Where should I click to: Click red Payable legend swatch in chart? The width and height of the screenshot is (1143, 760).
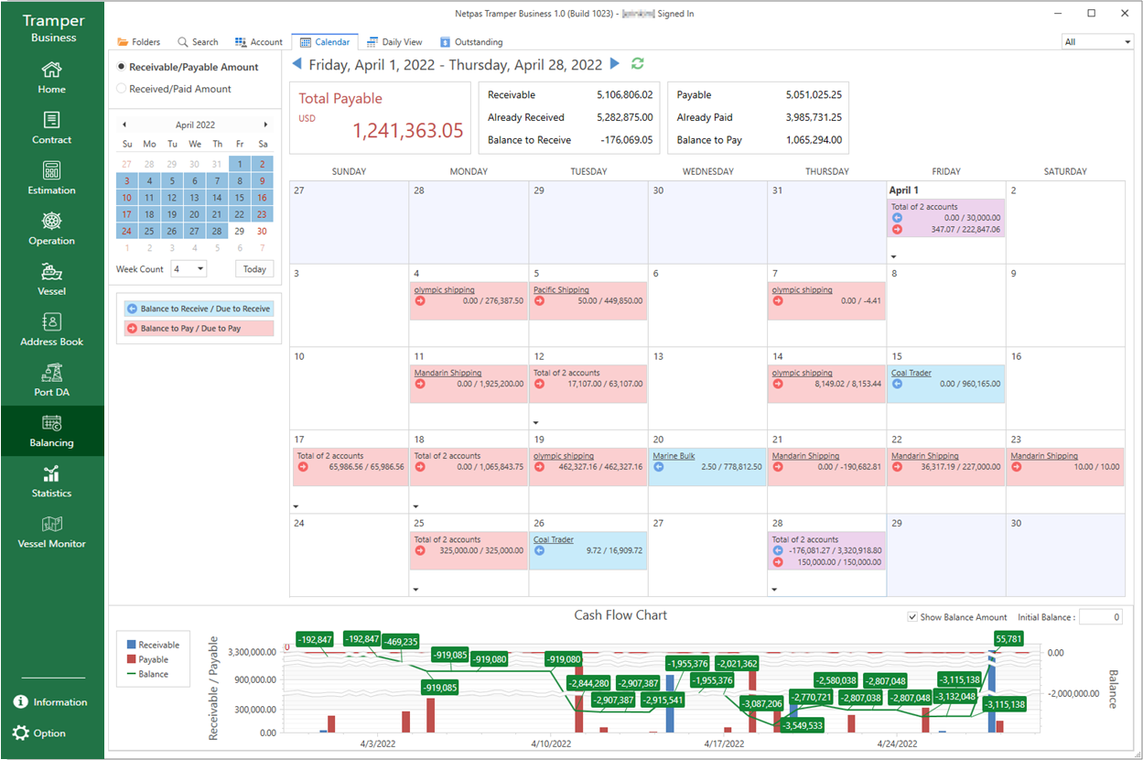132,659
